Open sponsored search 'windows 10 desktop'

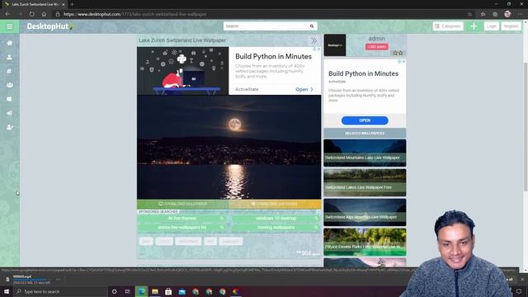pos(276,218)
